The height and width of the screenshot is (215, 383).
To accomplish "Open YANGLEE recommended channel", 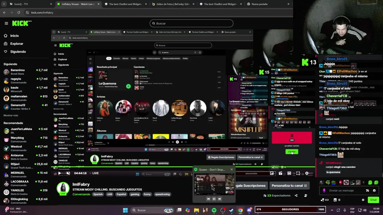I will pos(25,192).
